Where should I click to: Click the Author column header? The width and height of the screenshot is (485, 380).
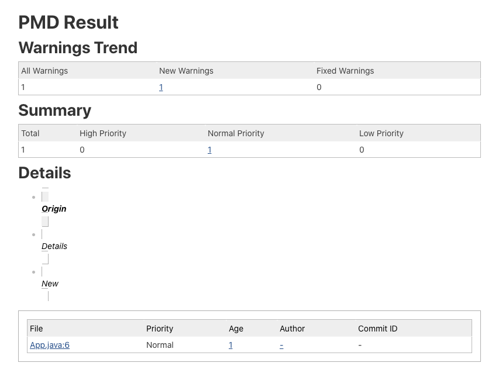coord(292,329)
